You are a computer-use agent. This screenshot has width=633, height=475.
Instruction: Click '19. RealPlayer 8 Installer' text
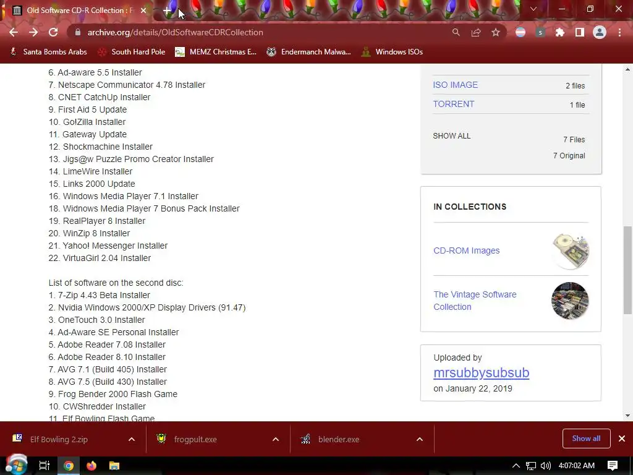[x=97, y=221]
